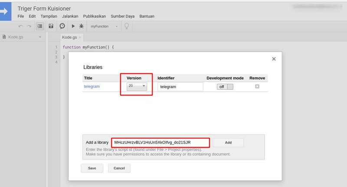
Task: Close the Libraries dialog with X
Action: [274, 59]
